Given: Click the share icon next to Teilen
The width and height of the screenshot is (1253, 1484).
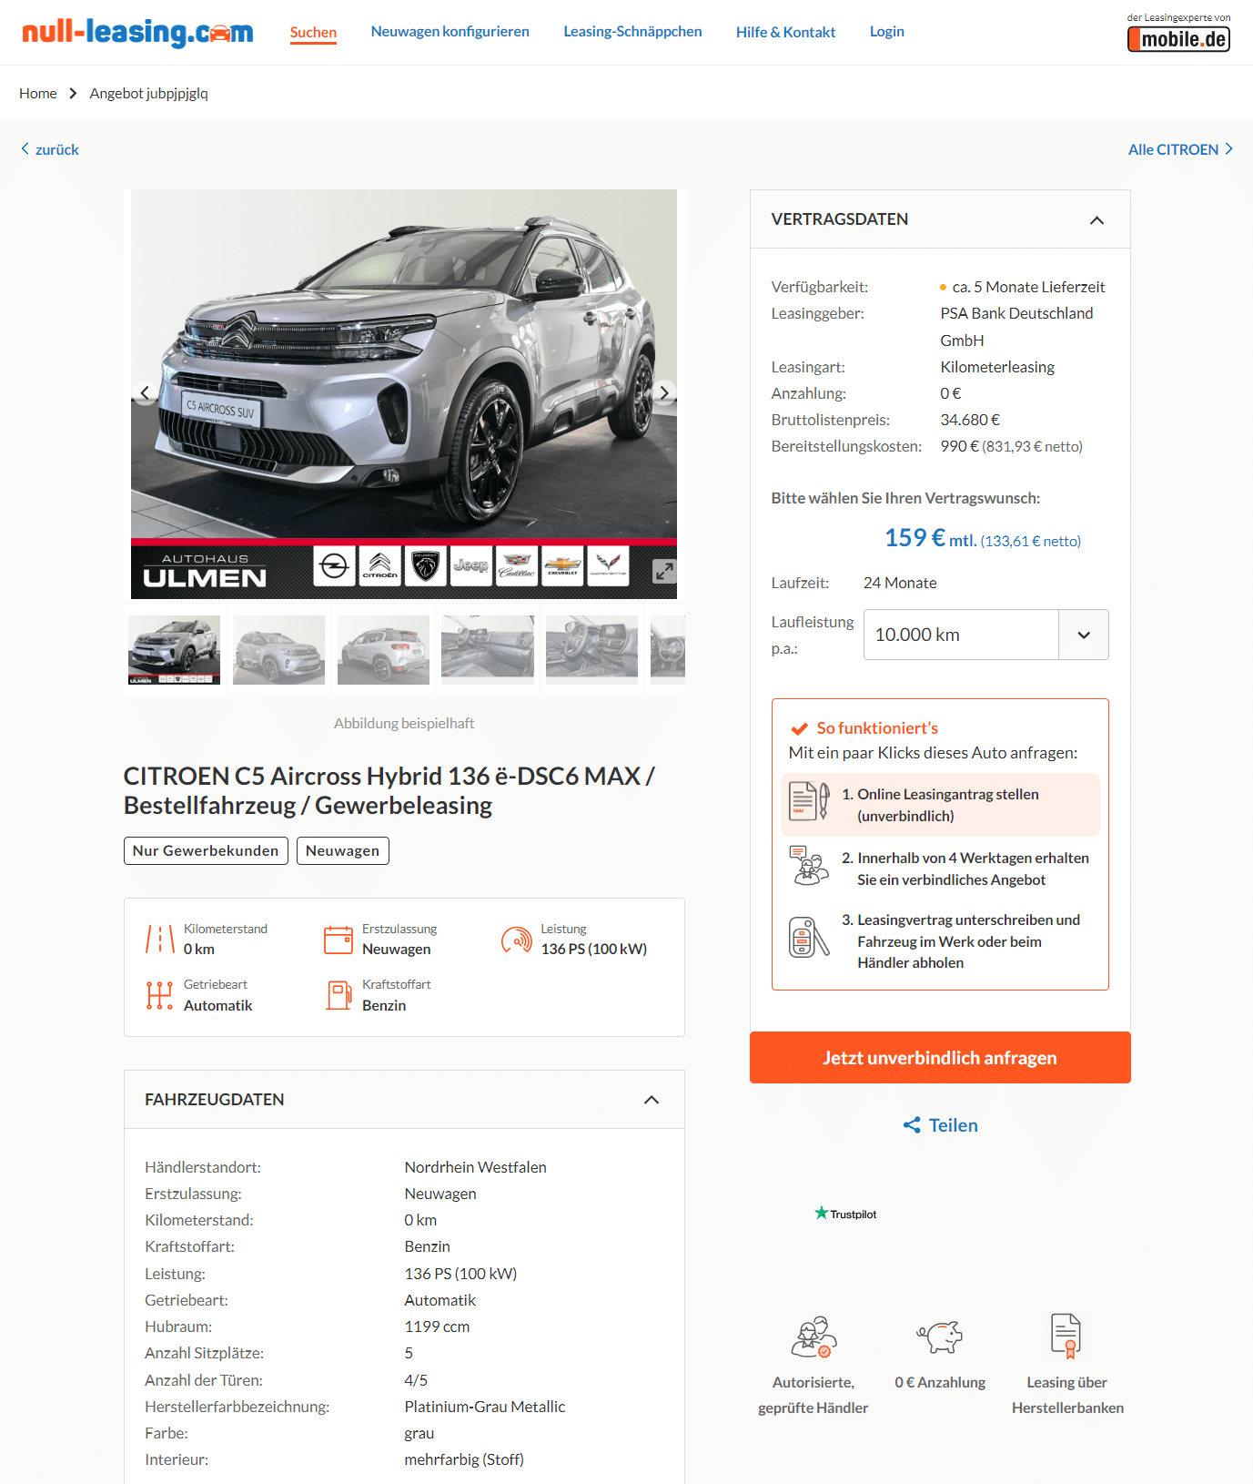Looking at the screenshot, I should [912, 1125].
